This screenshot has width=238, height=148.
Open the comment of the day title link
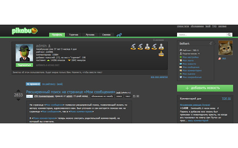tap(195, 105)
